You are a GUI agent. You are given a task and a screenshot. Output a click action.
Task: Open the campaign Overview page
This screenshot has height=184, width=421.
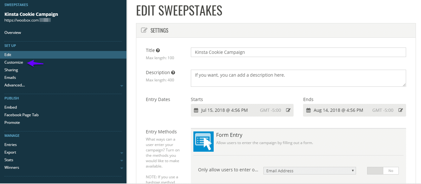[13, 32]
